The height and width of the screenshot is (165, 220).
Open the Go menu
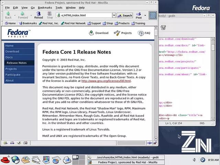tap(33, 8)
